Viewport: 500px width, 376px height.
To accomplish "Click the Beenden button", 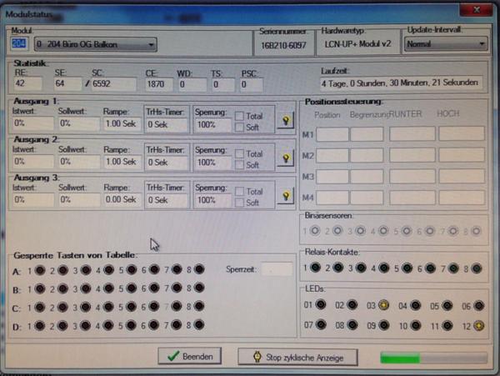I will pos(190,357).
